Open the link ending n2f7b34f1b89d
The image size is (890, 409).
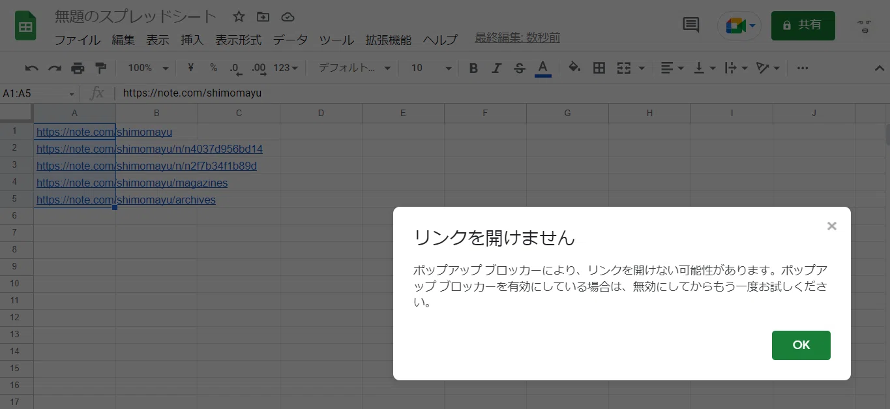(147, 166)
